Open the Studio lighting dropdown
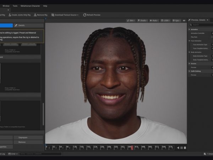This screenshot has width=213, height=160. pyautogui.click(x=142, y=21)
